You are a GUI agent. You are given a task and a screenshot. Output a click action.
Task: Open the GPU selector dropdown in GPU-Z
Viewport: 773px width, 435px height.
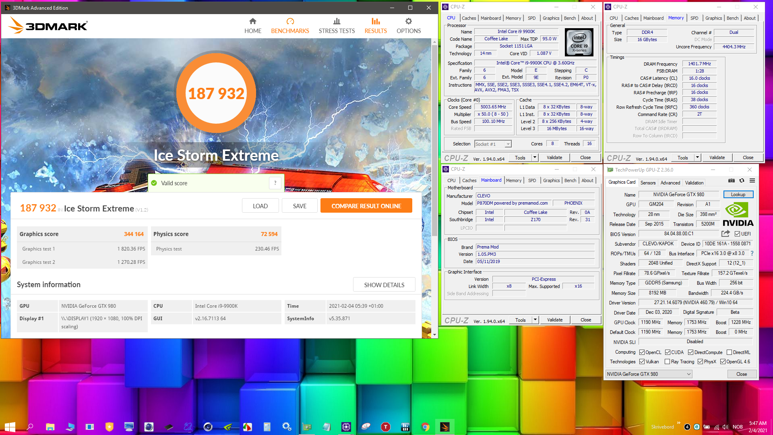coord(649,374)
